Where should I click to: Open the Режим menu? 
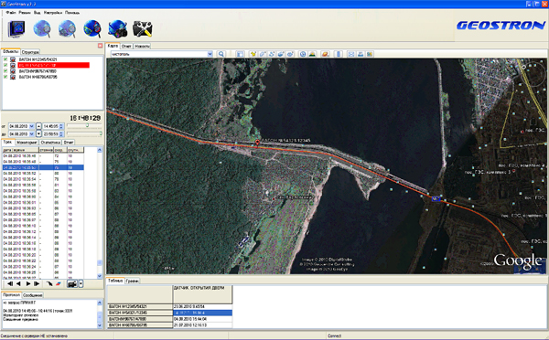(x=25, y=13)
